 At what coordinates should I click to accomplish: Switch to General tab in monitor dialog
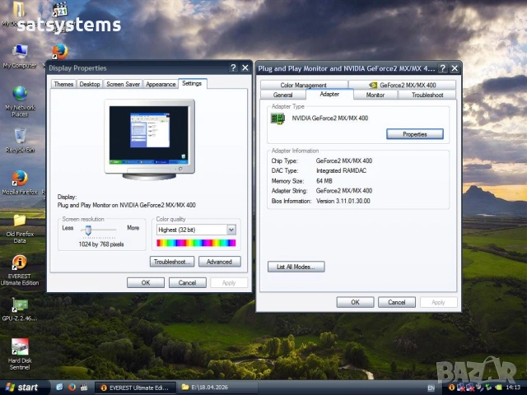point(283,95)
